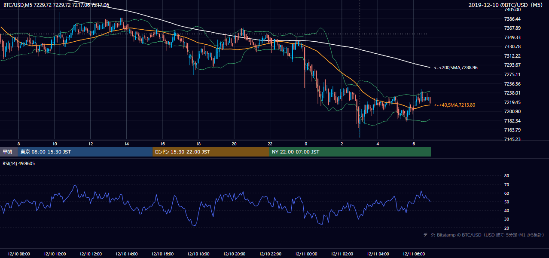Select the ロンドン 15:30-22:00 JST session bar
The height and width of the screenshot is (258, 549).
211,152
